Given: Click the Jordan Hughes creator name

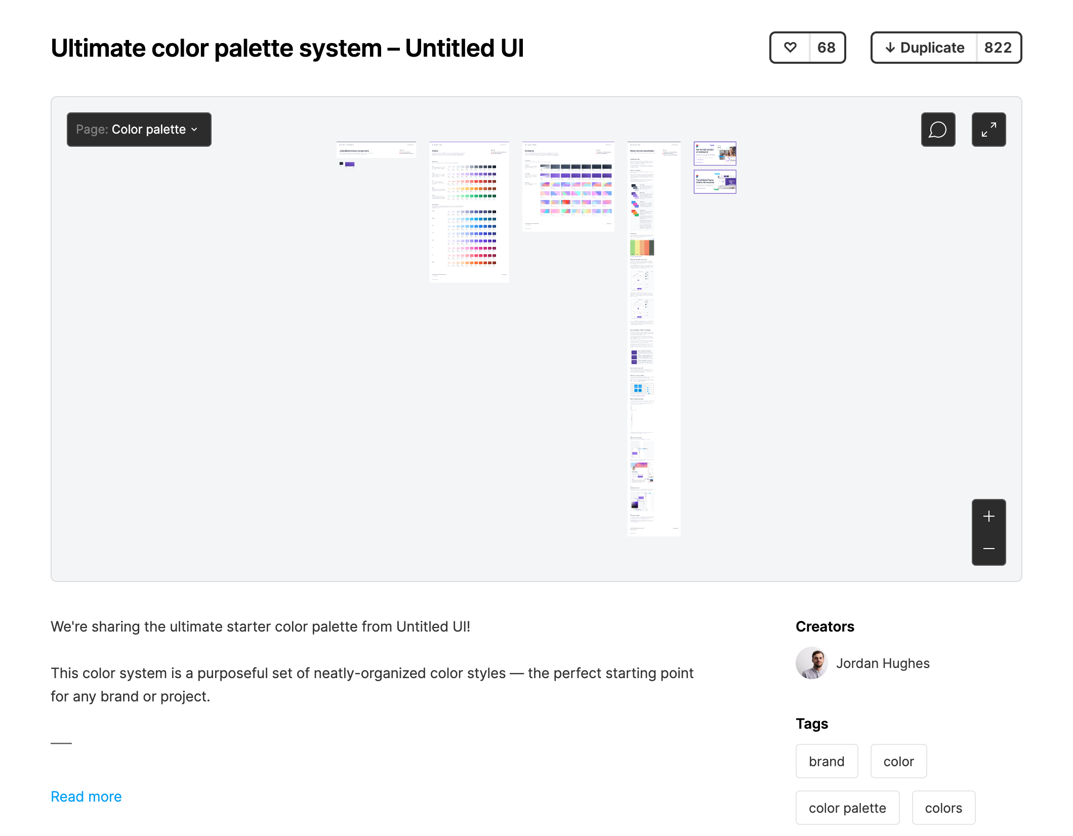Looking at the screenshot, I should (x=883, y=663).
